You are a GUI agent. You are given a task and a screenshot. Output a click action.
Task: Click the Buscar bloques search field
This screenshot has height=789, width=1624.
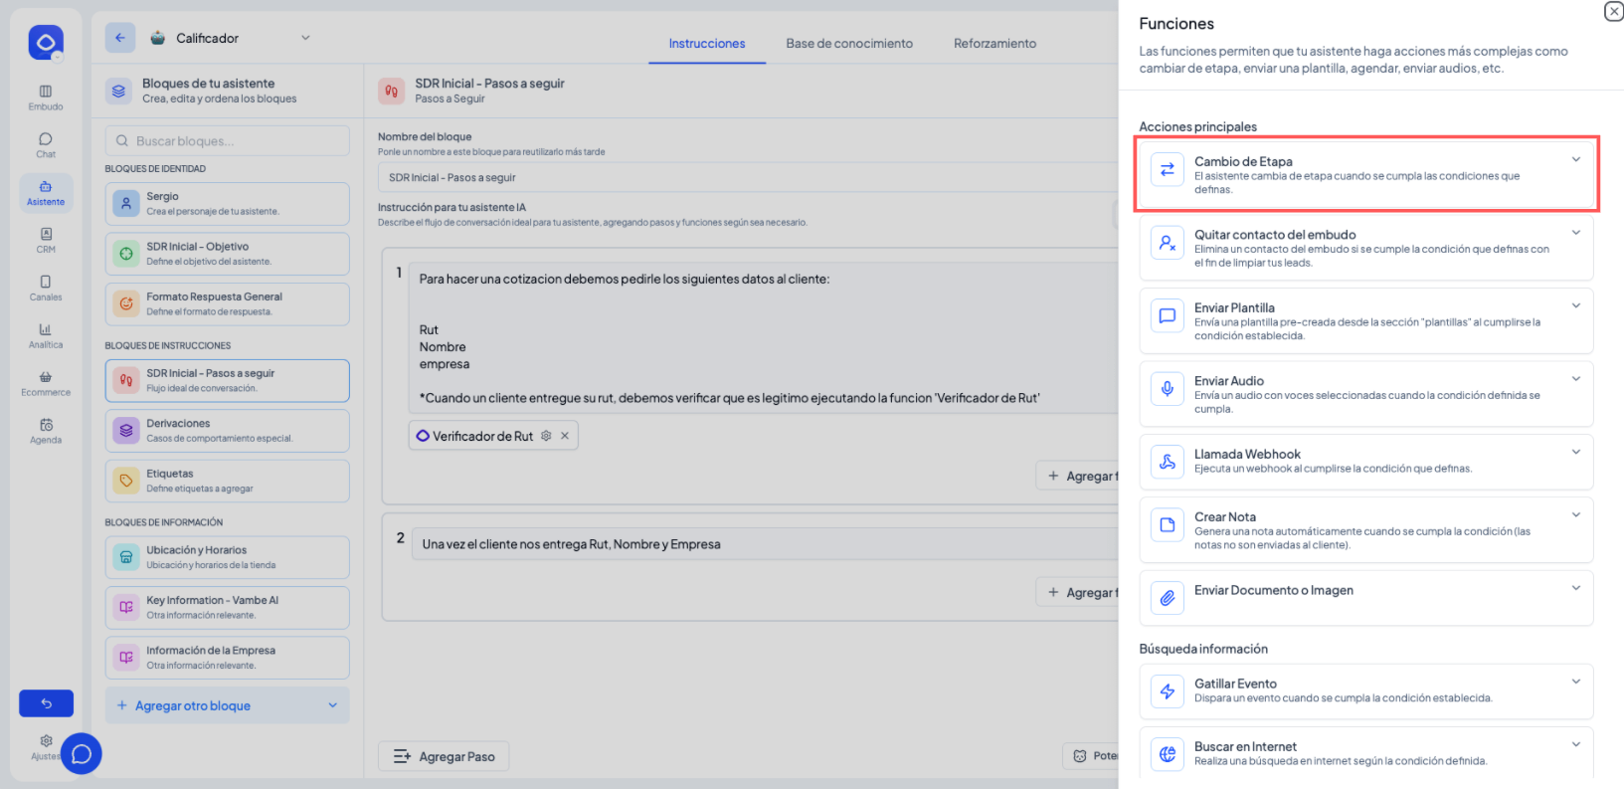(228, 141)
